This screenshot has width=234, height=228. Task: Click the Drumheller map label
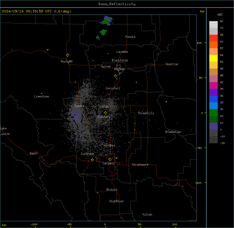173,132
